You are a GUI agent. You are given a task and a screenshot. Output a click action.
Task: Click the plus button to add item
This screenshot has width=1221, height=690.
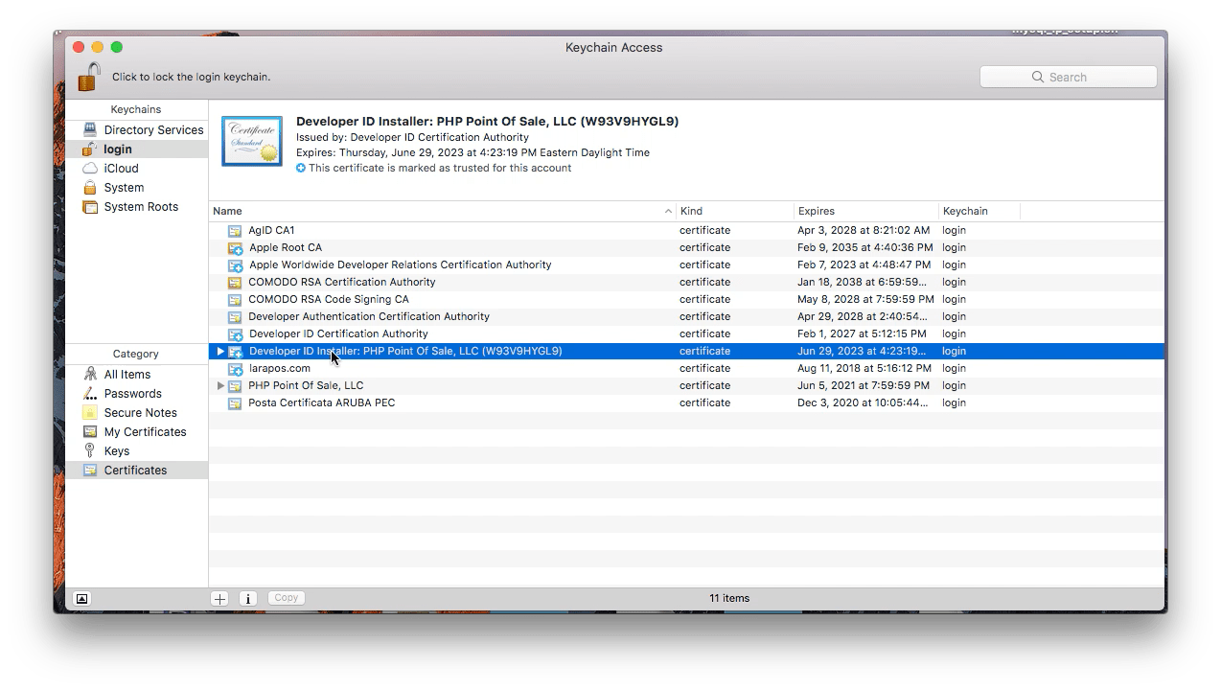point(219,598)
